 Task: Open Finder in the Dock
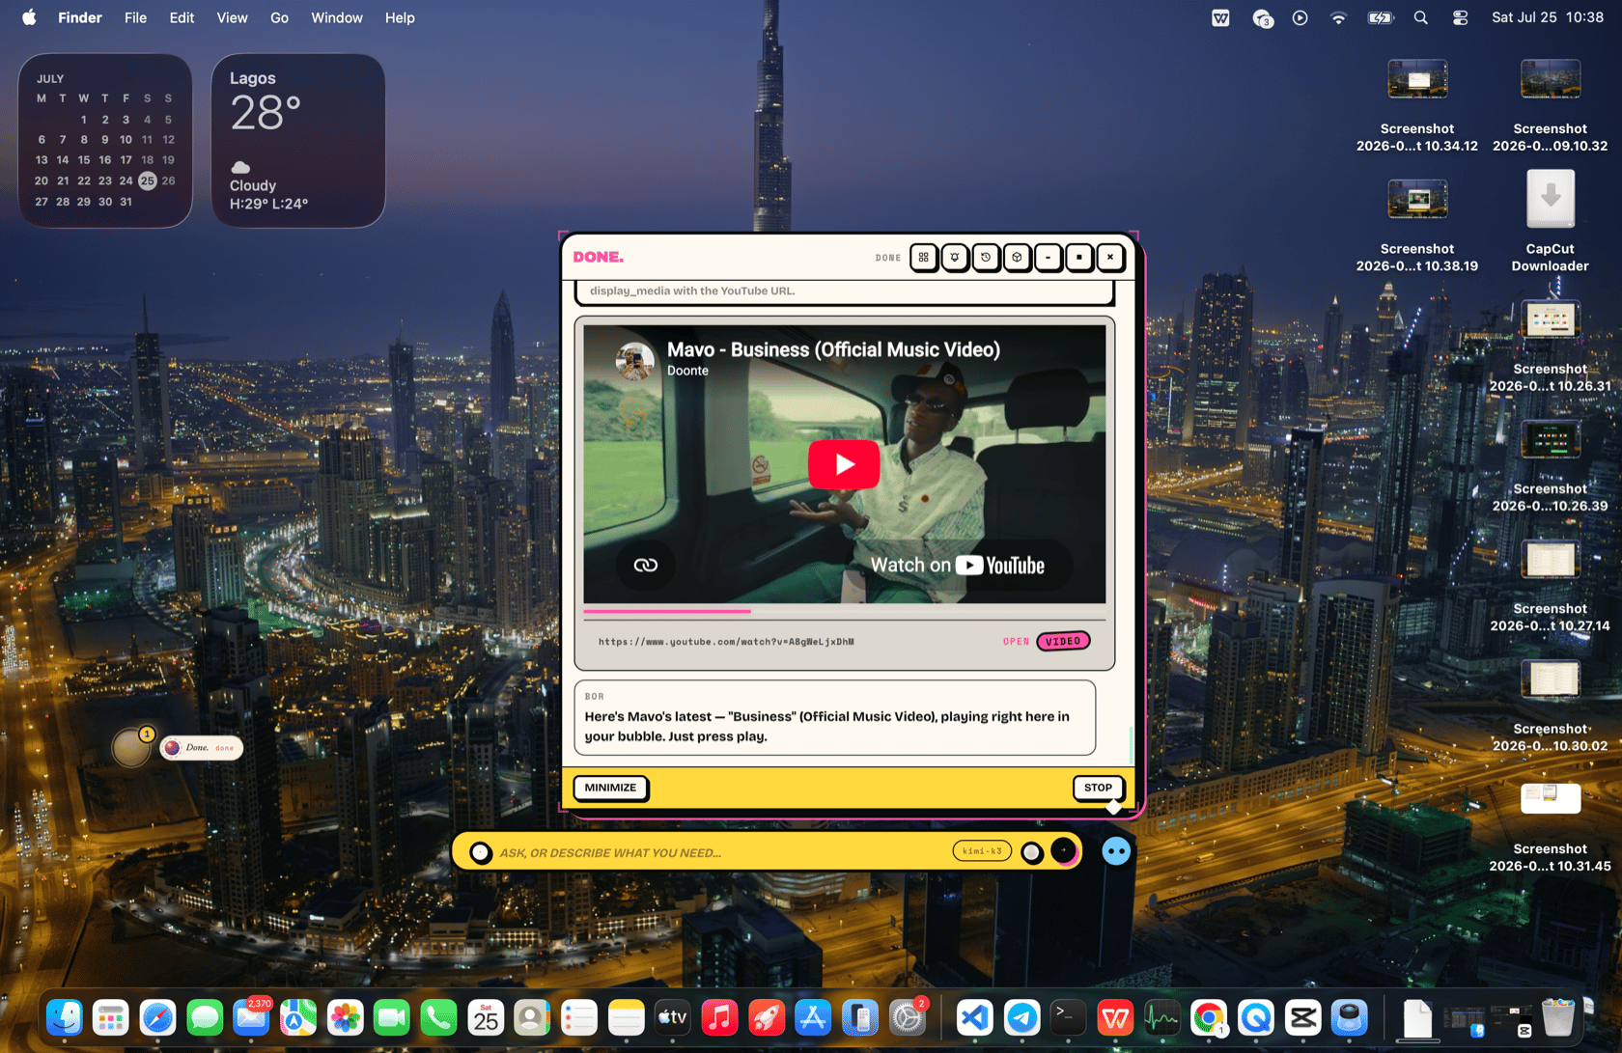point(65,1017)
